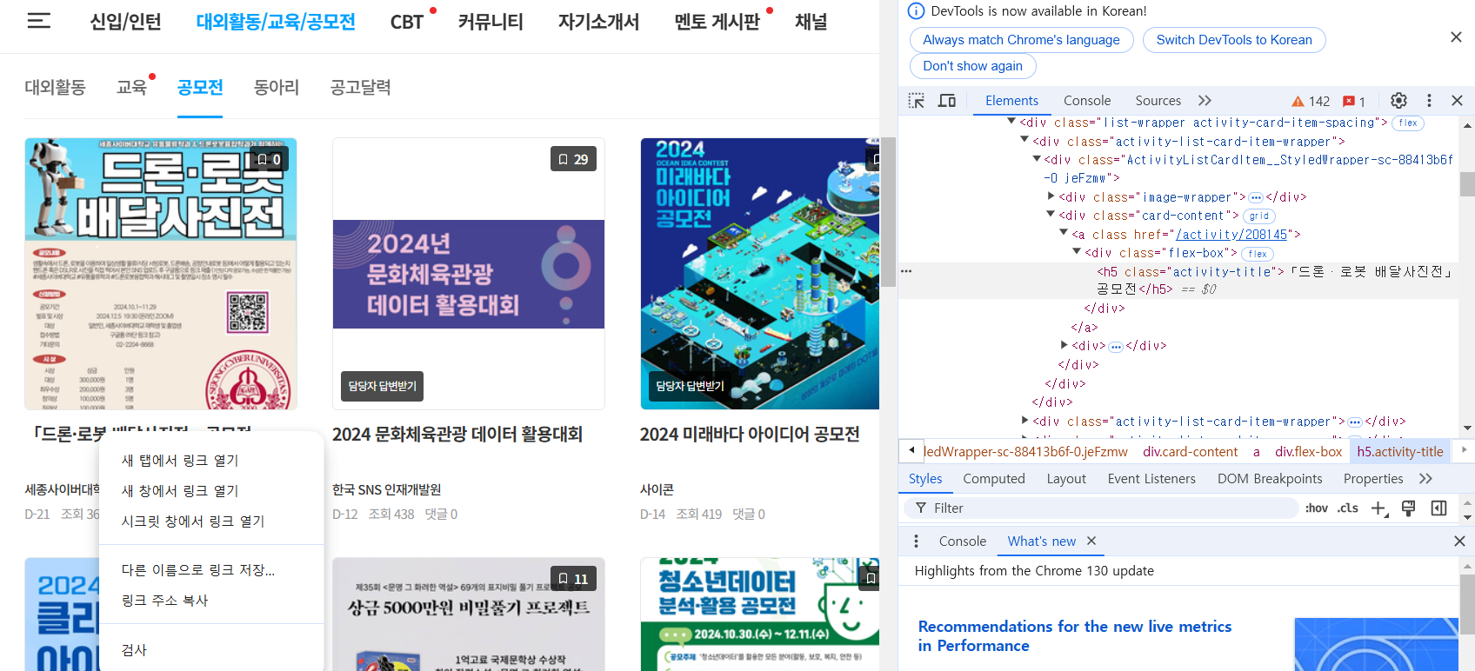The width and height of the screenshot is (1475, 671).
Task: Collapse the ActivityListCardItem StyledWrapper node
Action: (1037, 159)
